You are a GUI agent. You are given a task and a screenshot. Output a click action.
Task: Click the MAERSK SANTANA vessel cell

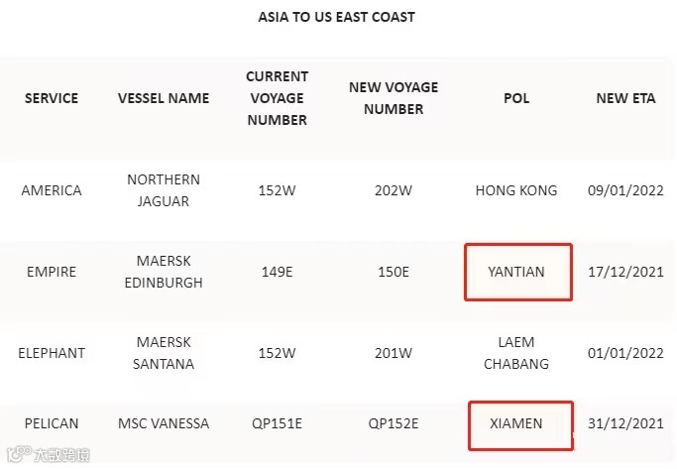(164, 353)
